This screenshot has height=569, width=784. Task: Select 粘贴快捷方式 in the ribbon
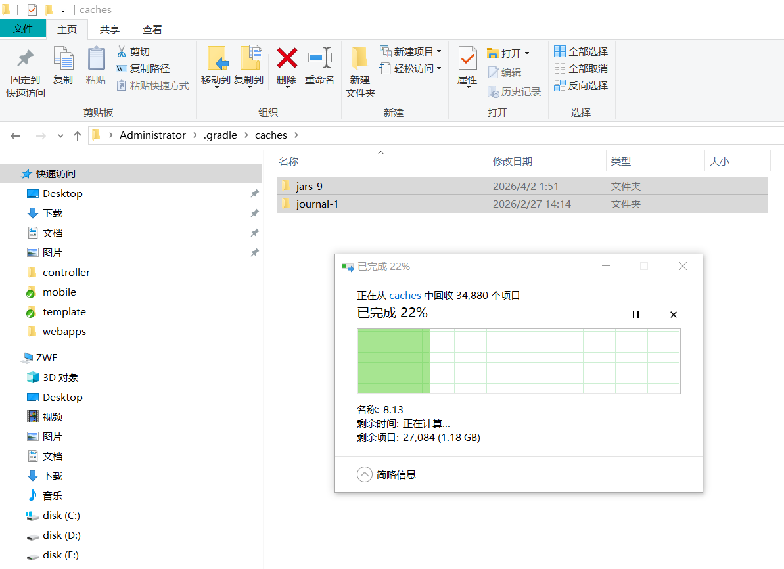[153, 86]
